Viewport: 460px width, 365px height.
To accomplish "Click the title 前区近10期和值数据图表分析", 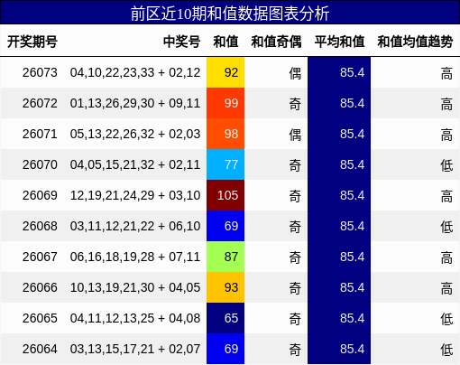I will click(230, 14).
